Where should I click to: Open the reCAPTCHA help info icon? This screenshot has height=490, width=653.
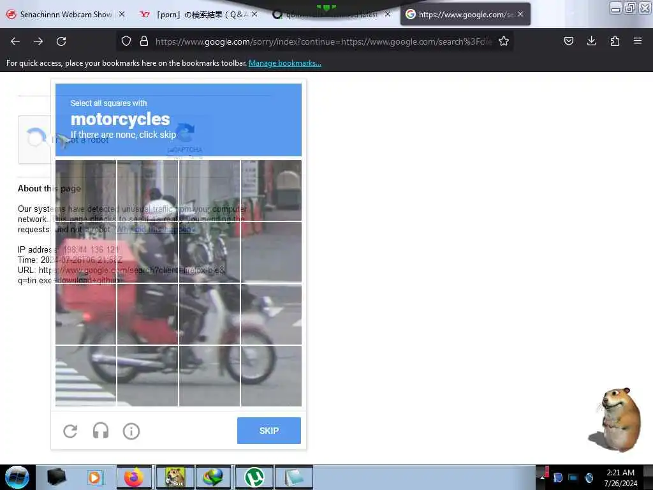click(x=131, y=431)
